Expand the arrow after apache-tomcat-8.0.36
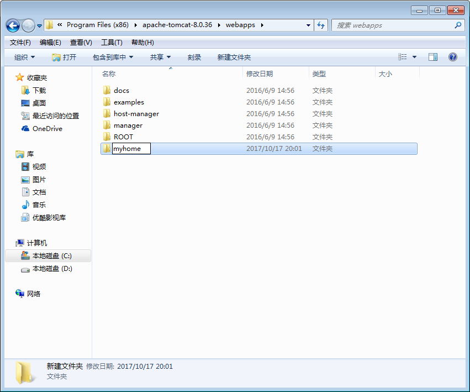The image size is (470, 392). pos(219,25)
